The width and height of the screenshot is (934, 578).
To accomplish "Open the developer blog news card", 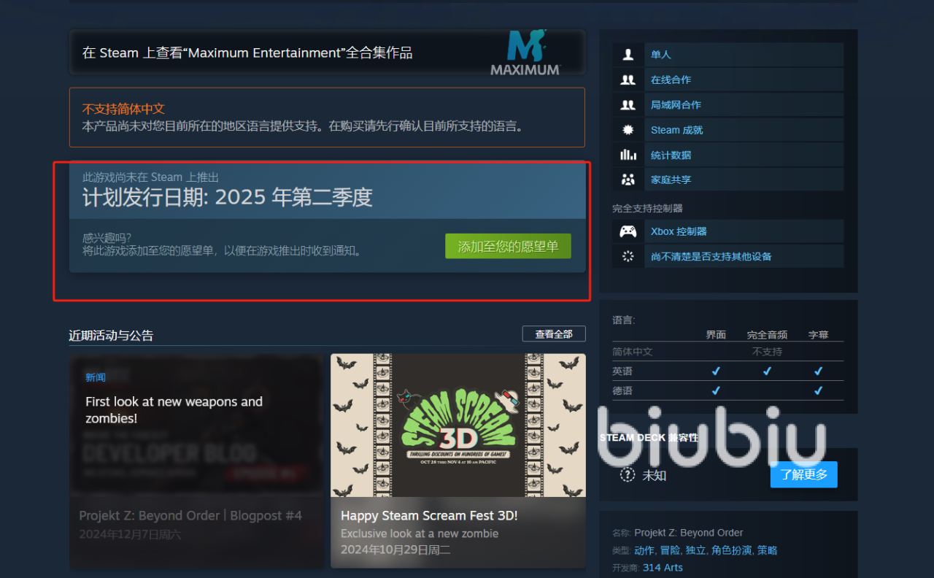I will click(196, 461).
